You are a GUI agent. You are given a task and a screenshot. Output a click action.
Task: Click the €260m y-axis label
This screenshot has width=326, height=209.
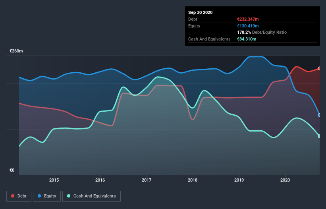16,51
